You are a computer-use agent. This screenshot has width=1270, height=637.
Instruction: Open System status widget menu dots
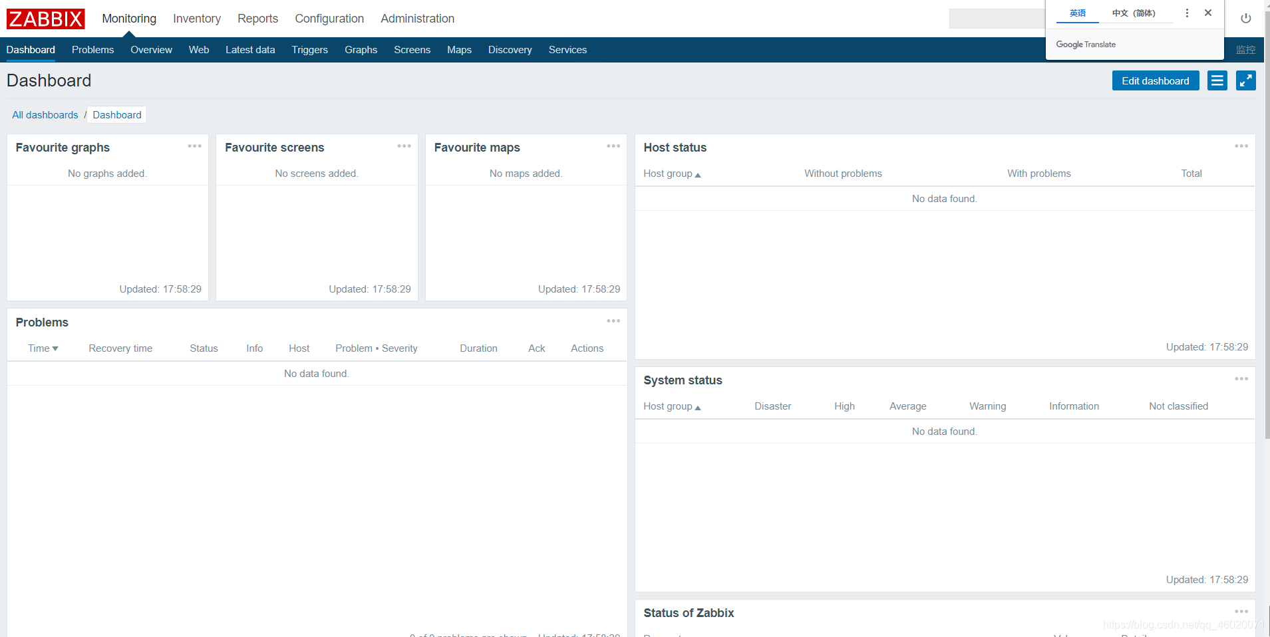point(1241,379)
